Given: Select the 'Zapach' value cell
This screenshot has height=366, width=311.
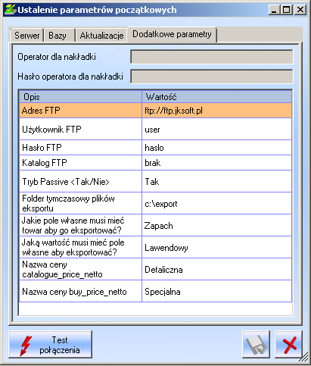Looking at the screenshot, I should tap(216, 225).
